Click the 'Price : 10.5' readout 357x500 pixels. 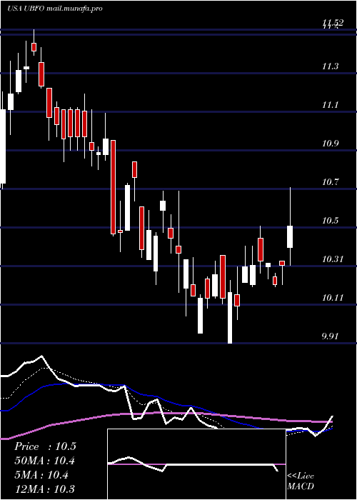pos(45,446)
